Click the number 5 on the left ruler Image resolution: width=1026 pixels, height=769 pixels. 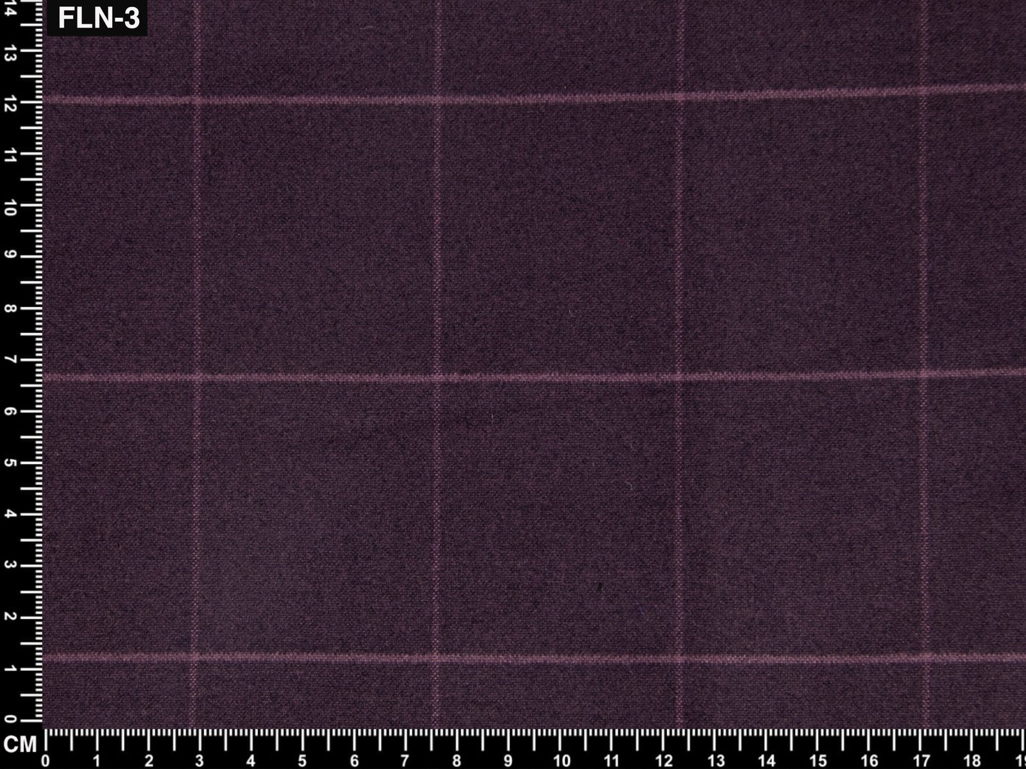click(x=11, y=463)
